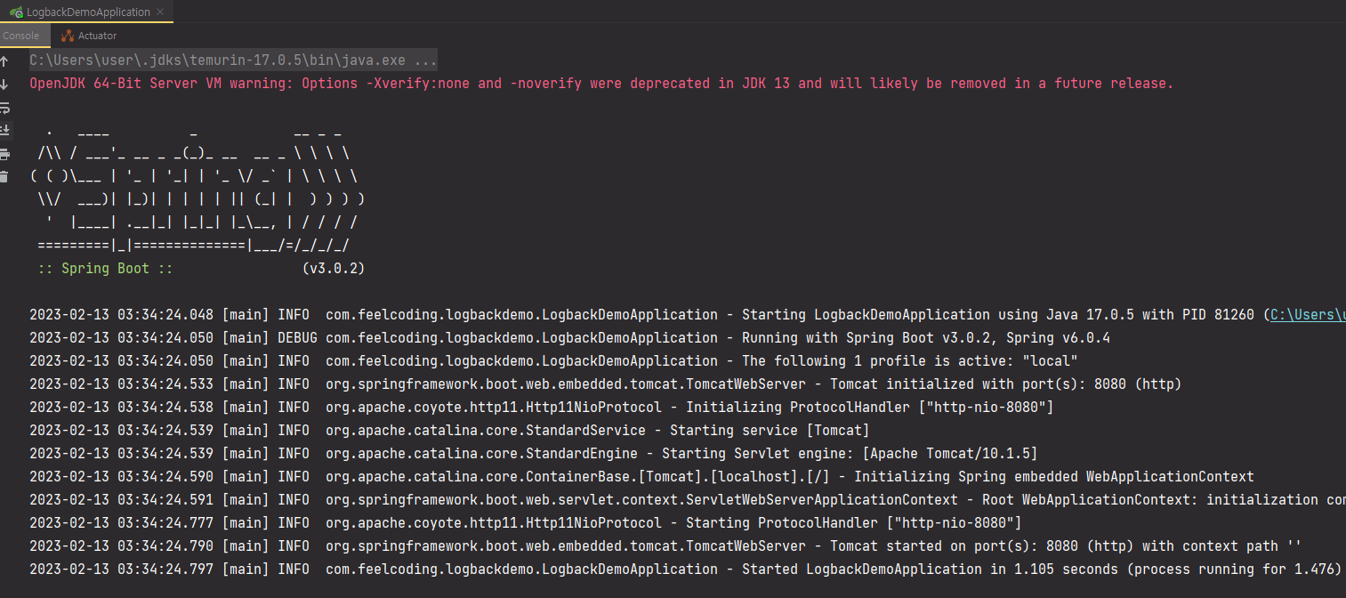Click the timestamp '2023-02-13 03:34:24.048'

121,315
